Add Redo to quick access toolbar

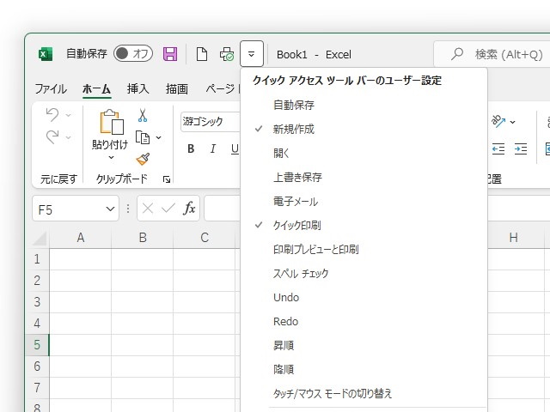coord(364,322)
